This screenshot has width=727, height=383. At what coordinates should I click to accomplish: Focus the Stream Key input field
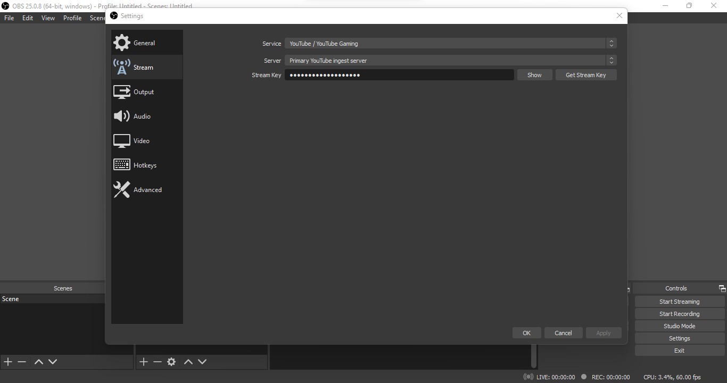(x=399, y=75)
